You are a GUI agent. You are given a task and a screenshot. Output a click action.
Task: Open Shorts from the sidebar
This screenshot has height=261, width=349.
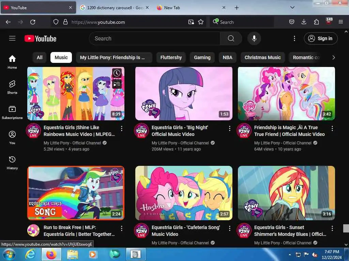pos(12,87)
